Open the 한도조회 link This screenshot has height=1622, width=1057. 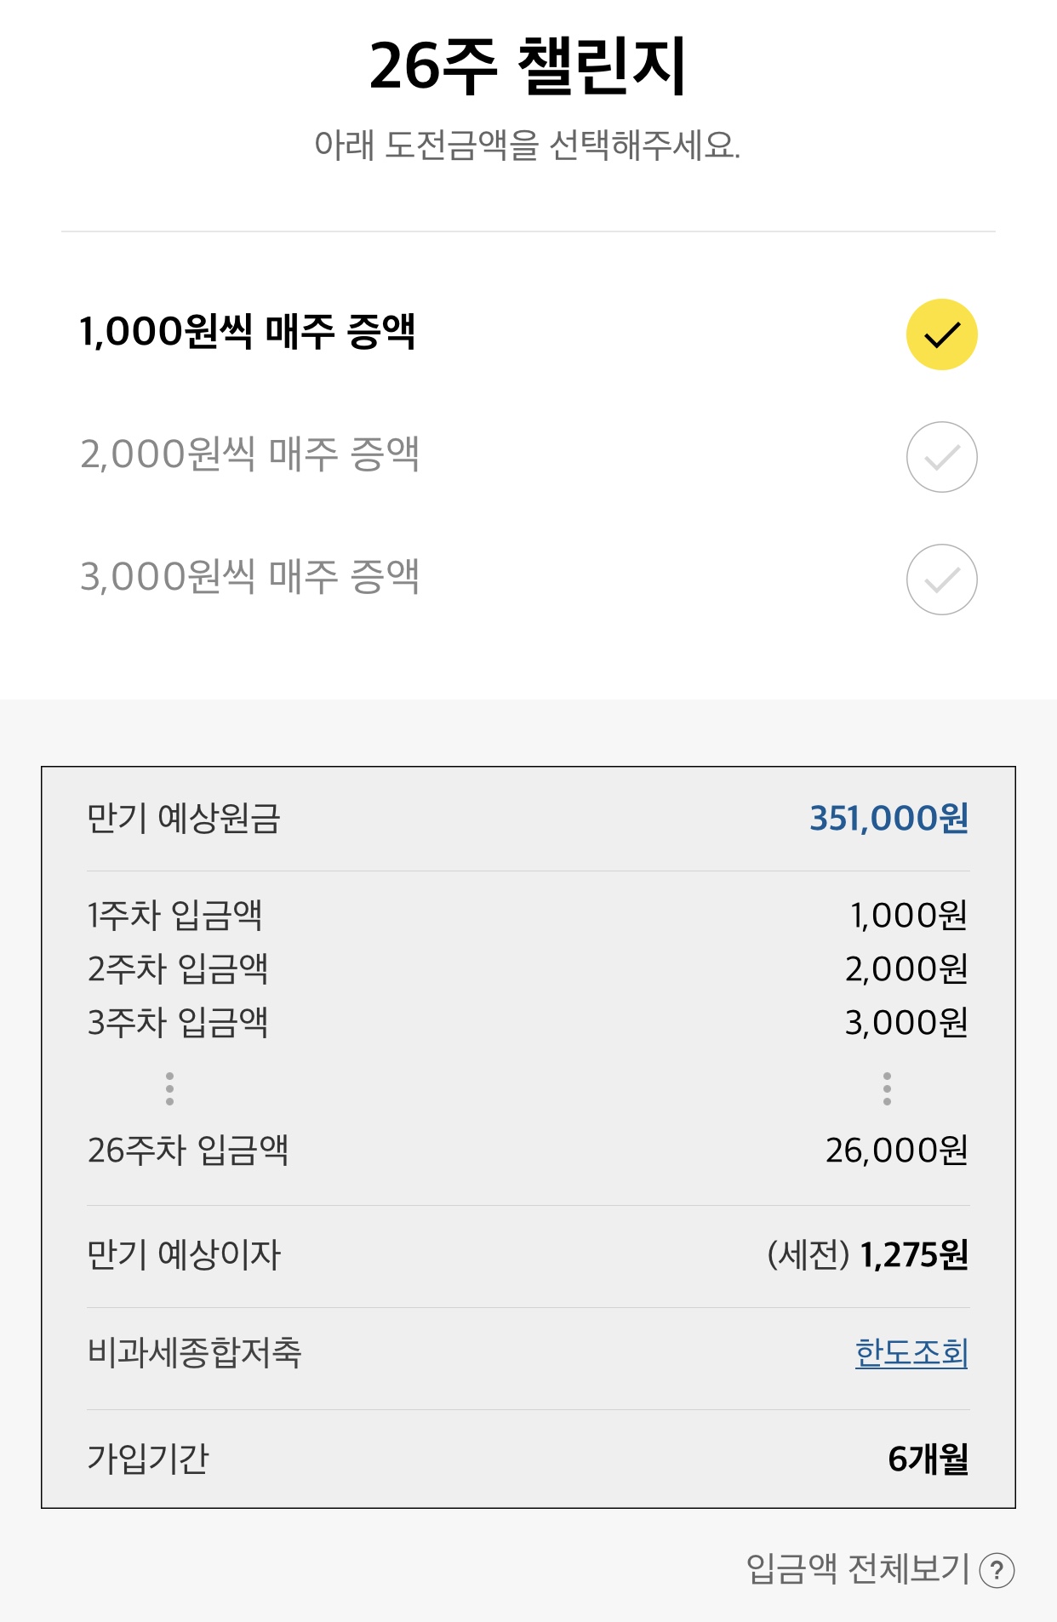911,1353
